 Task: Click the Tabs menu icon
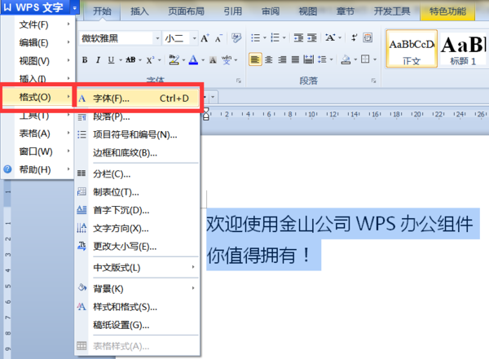81,191
